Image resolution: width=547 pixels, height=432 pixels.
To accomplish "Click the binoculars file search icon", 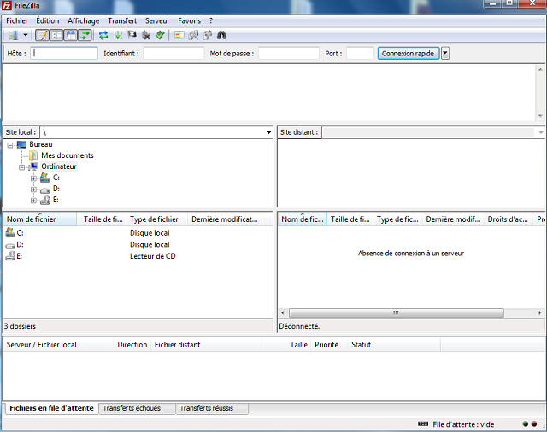I will (x=221, y=35).
